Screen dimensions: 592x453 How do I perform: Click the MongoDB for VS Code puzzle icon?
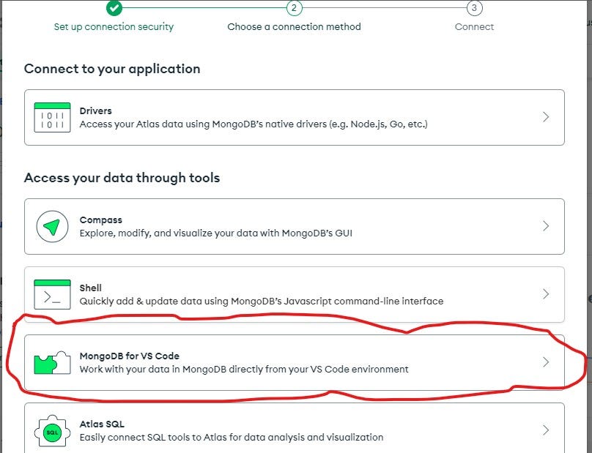coord(52,362)
